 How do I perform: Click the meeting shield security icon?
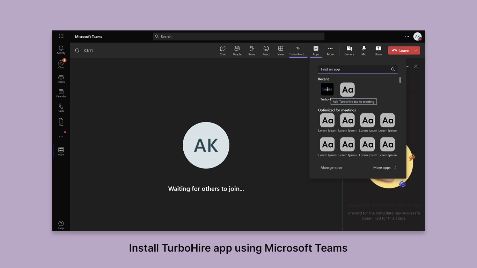click(77, 51)
